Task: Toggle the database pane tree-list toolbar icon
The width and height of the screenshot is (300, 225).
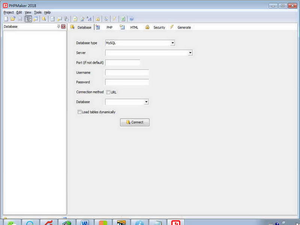Action: tap(28, 19)
